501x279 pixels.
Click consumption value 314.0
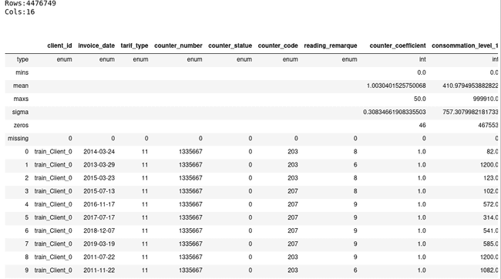(491, 217)
